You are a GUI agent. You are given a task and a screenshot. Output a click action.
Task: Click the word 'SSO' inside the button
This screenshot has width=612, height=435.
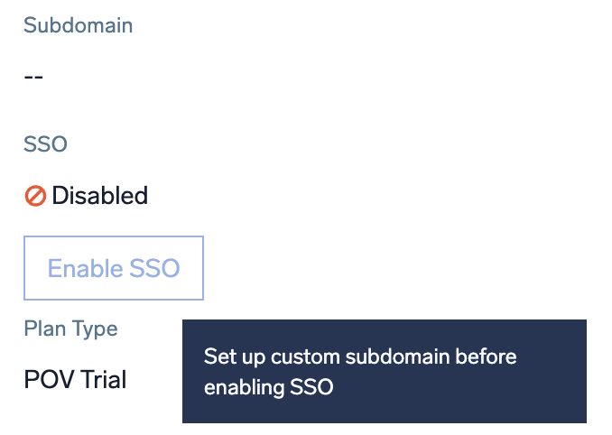coord(154,268)
